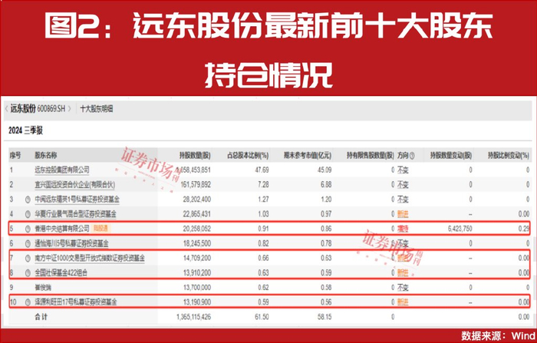
Task: Click 增持 direction in 香港中央结算 row
Action: point(403,229)
